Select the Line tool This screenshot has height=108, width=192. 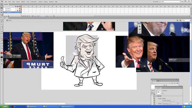pyautogui.click(x=2, y=24)
